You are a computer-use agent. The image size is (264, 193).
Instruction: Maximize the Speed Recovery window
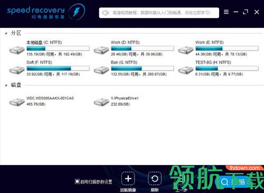click(x=246, y=12)
